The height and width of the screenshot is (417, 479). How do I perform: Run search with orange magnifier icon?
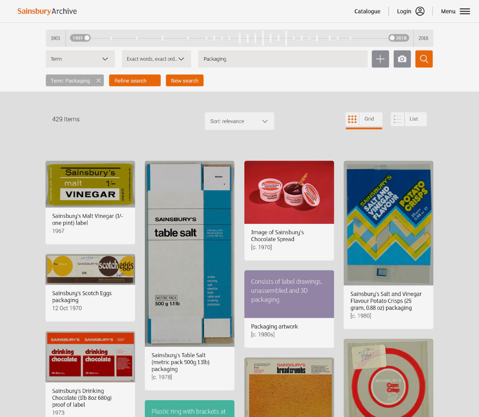pos(424,59)
